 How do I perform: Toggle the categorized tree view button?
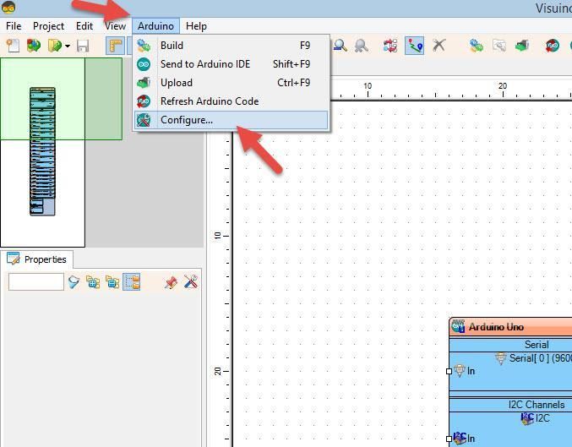[x=132, y=282]
